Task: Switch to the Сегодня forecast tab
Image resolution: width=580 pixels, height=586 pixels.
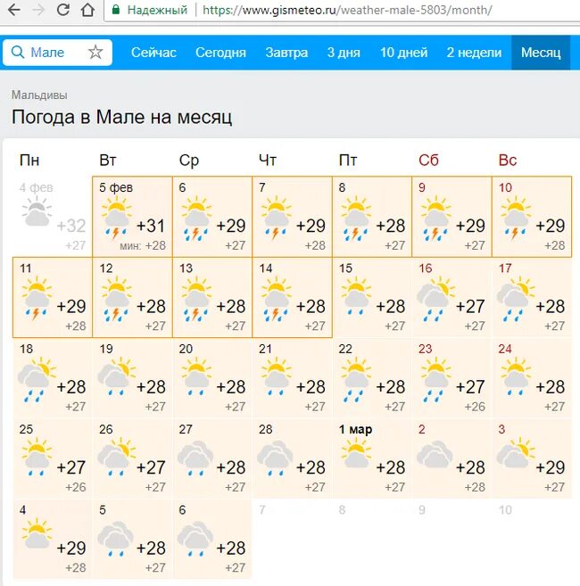Action: click(x=220, y=53)
